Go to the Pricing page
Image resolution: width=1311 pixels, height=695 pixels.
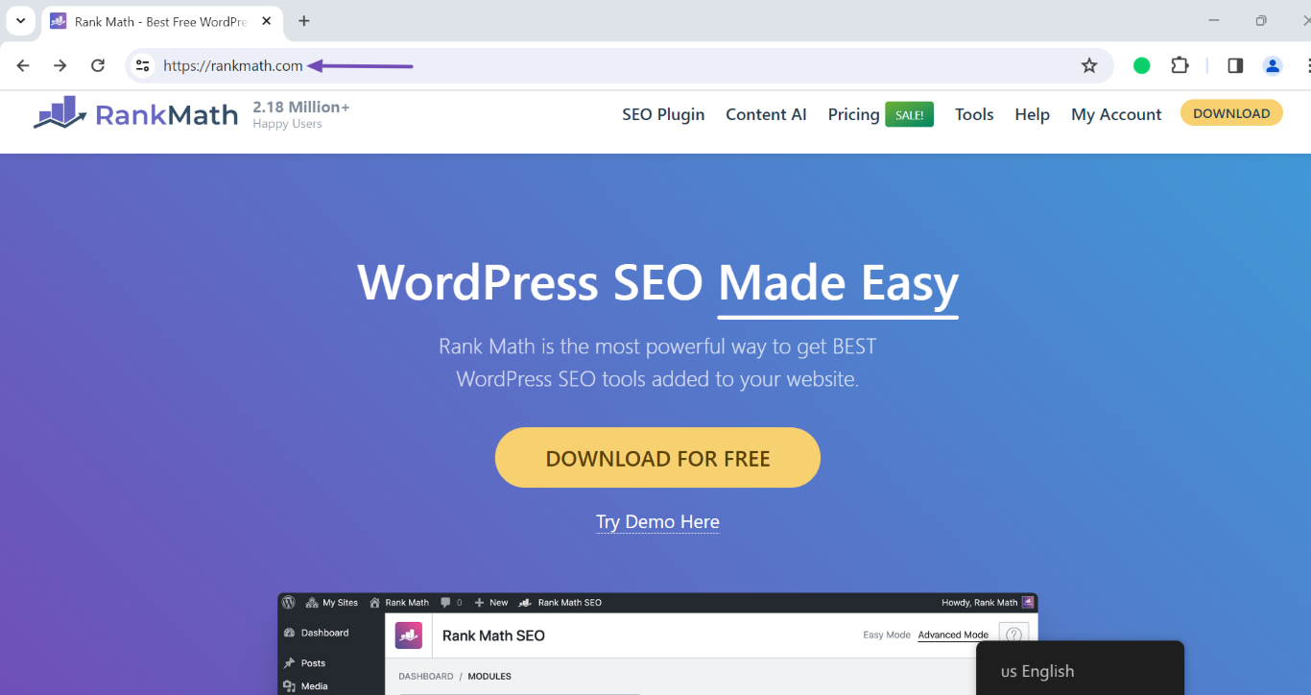click(x=853, y=114)
